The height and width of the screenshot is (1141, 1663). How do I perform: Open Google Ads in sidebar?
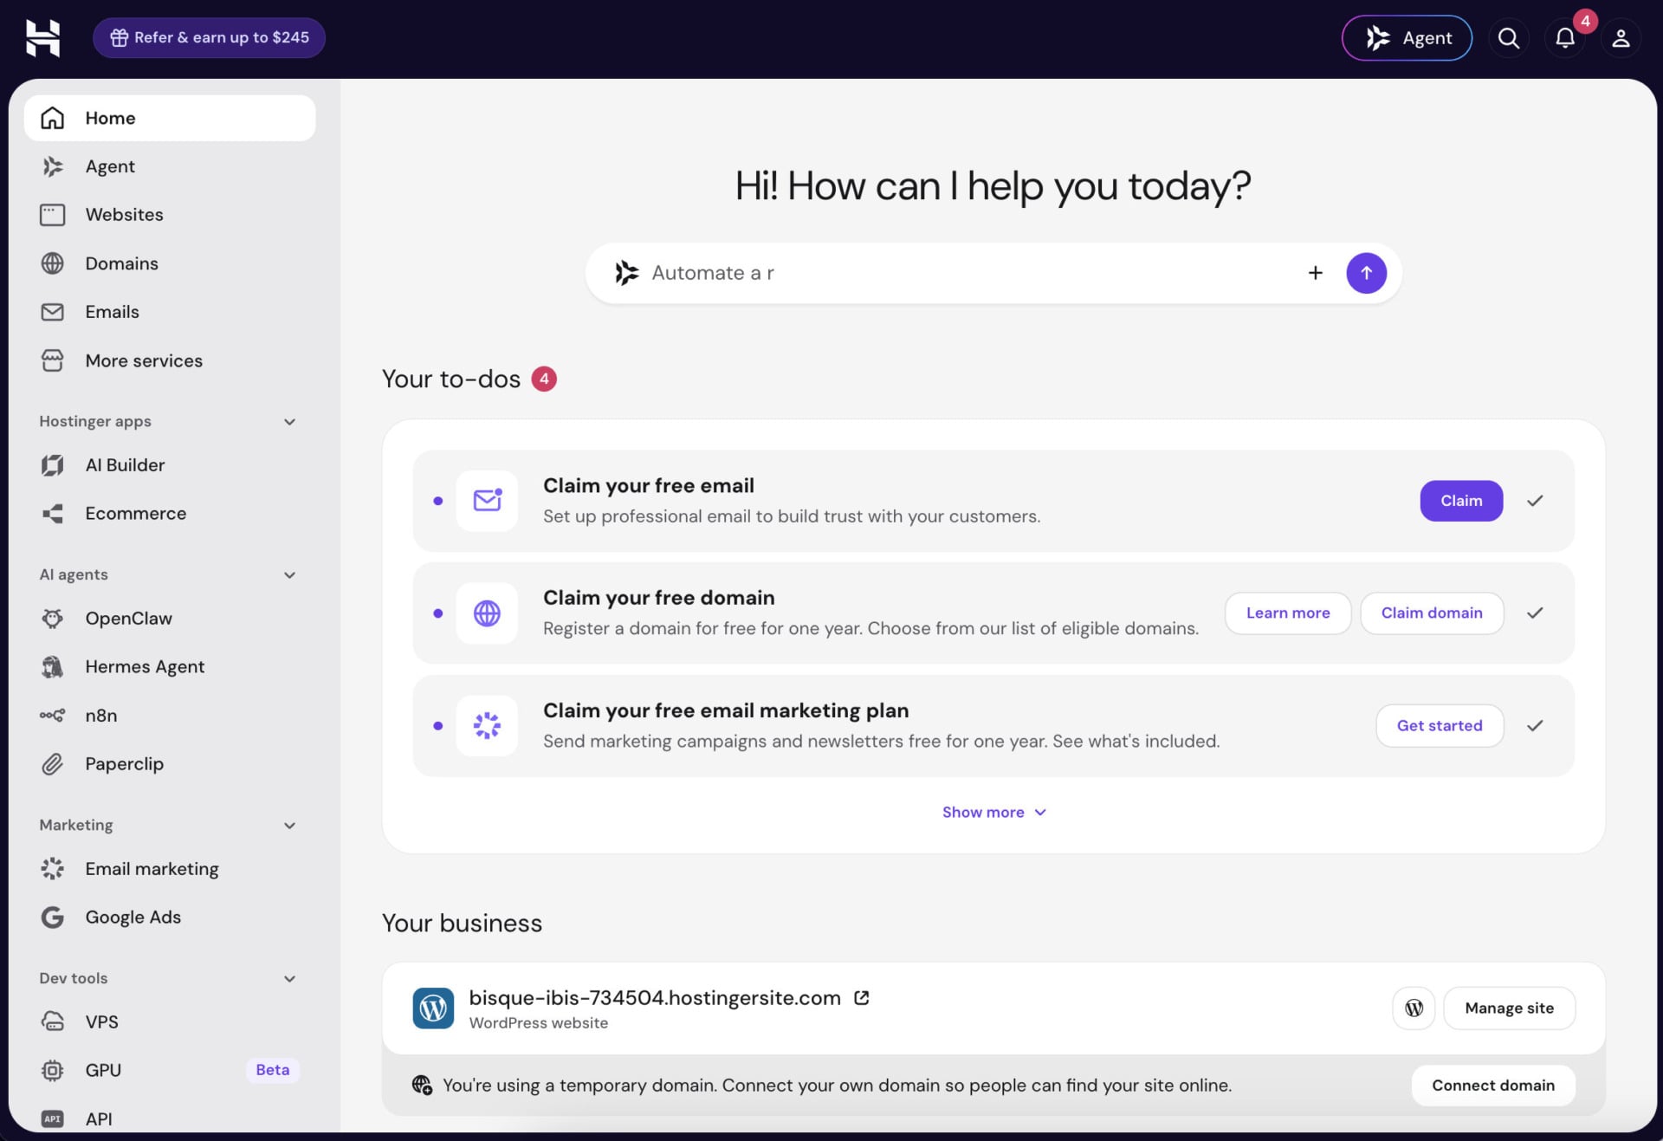pos(170,917)
